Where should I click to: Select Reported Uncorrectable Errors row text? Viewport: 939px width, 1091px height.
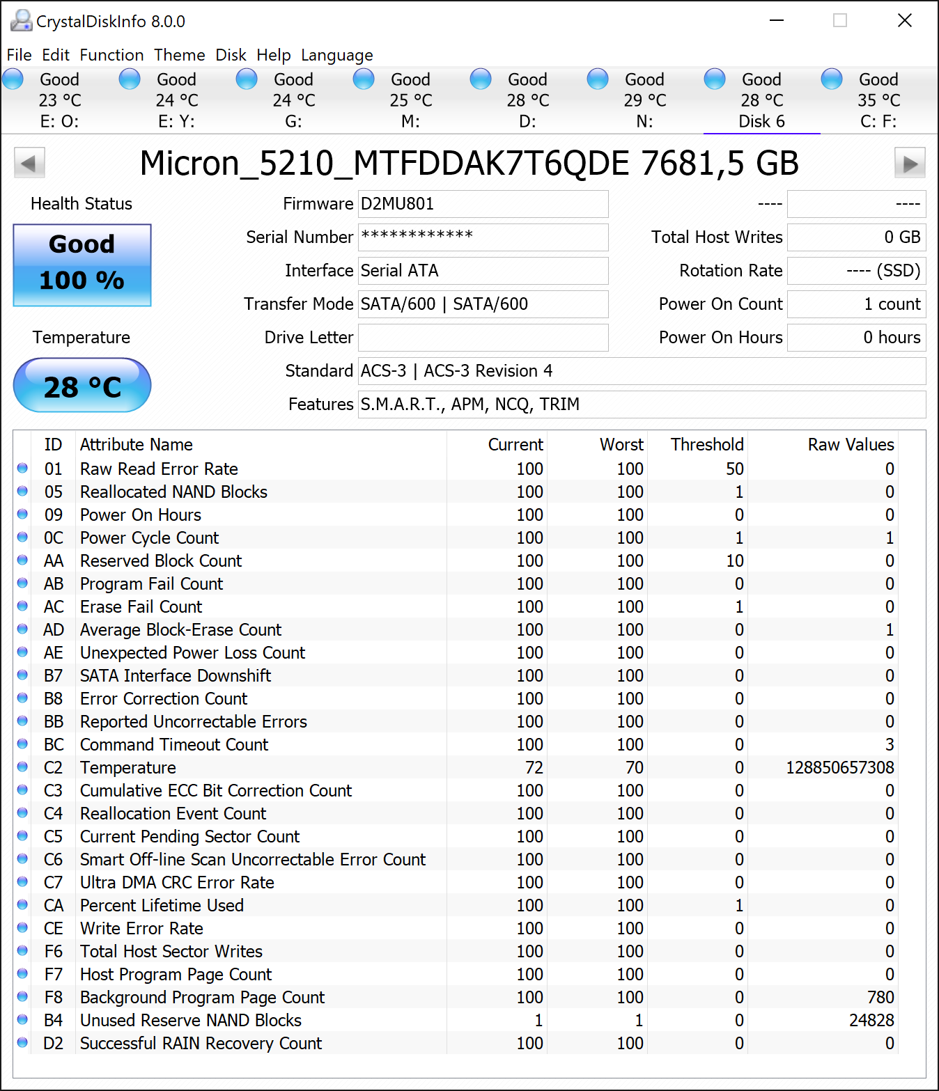coord(194,722)
